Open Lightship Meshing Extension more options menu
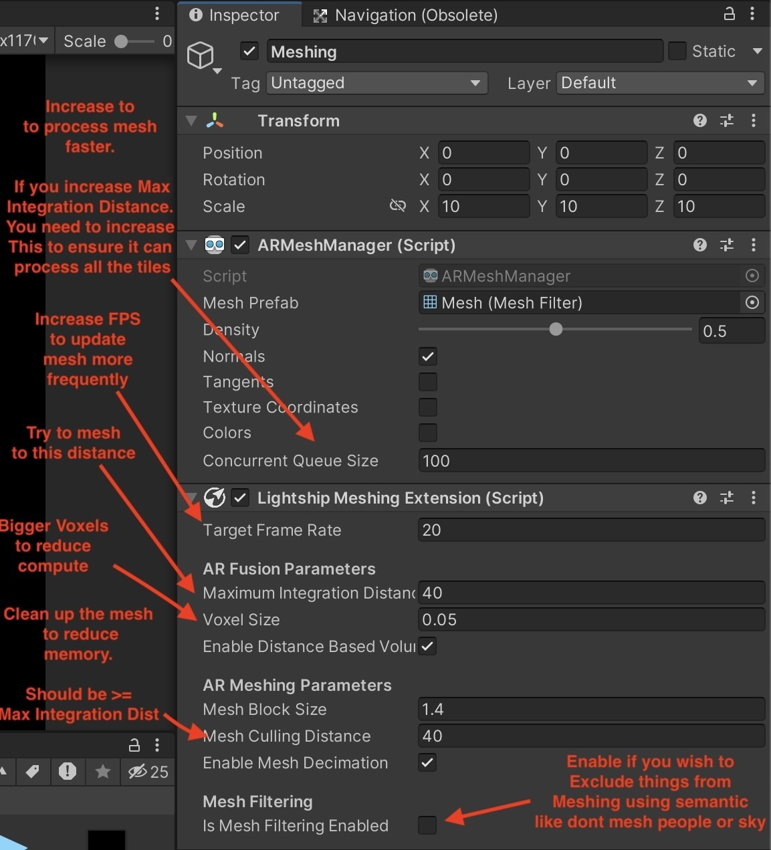 coord(754,498)
